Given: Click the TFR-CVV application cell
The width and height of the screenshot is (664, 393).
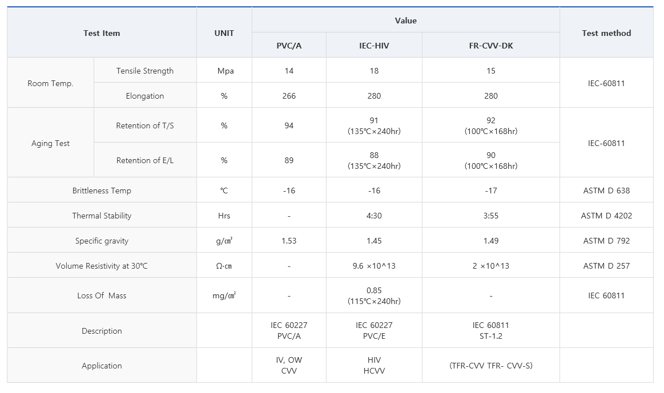Looking at the screenshot, I should pyautogui.click(x=491, y=366).
